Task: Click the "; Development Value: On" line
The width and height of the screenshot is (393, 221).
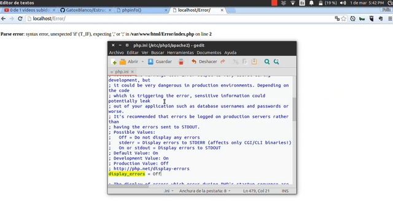Action: tap(139, 158)
